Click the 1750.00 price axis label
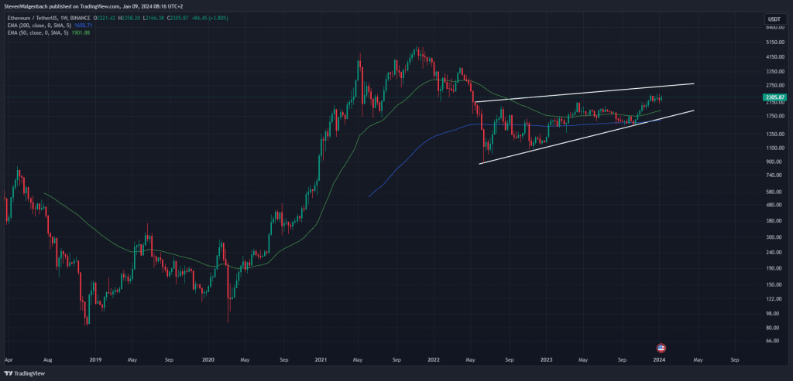 [774, 116]
